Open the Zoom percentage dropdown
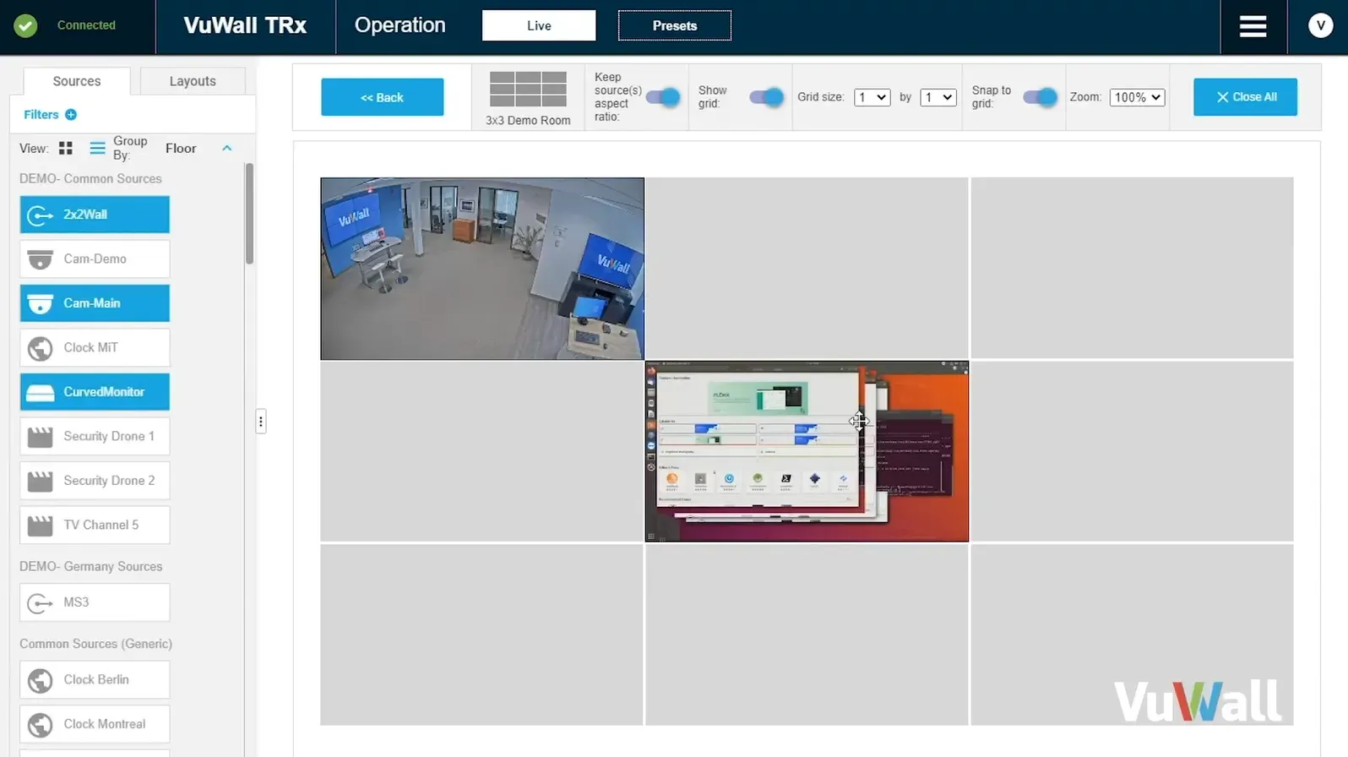This screenshot has width=1348, height=757. point(1137,97)
